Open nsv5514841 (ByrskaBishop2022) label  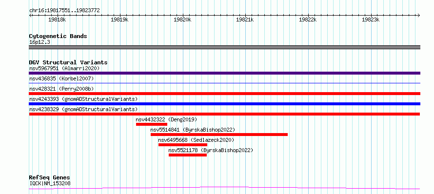click(x=193, y=130)
